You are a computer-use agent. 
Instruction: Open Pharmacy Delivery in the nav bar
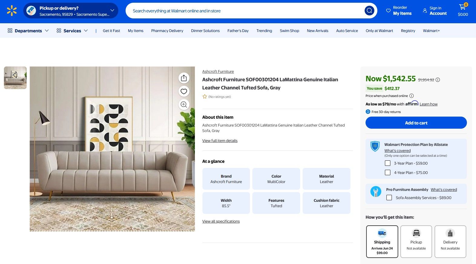167,31
